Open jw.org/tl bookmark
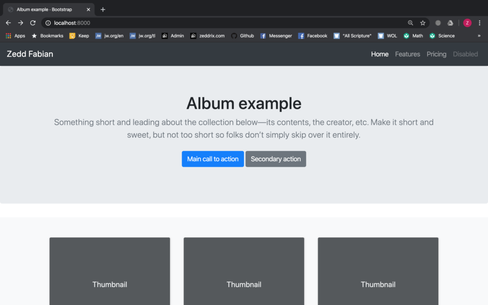 click(142, 36)
